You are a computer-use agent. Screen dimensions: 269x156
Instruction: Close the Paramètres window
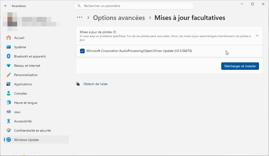263,4
